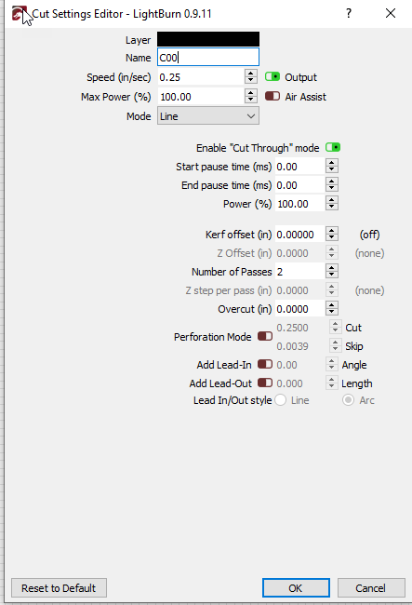Decrease Max Power with the down spinner arrow
The height and width of the screenshot is (605, 412).
tap(251, 101)
